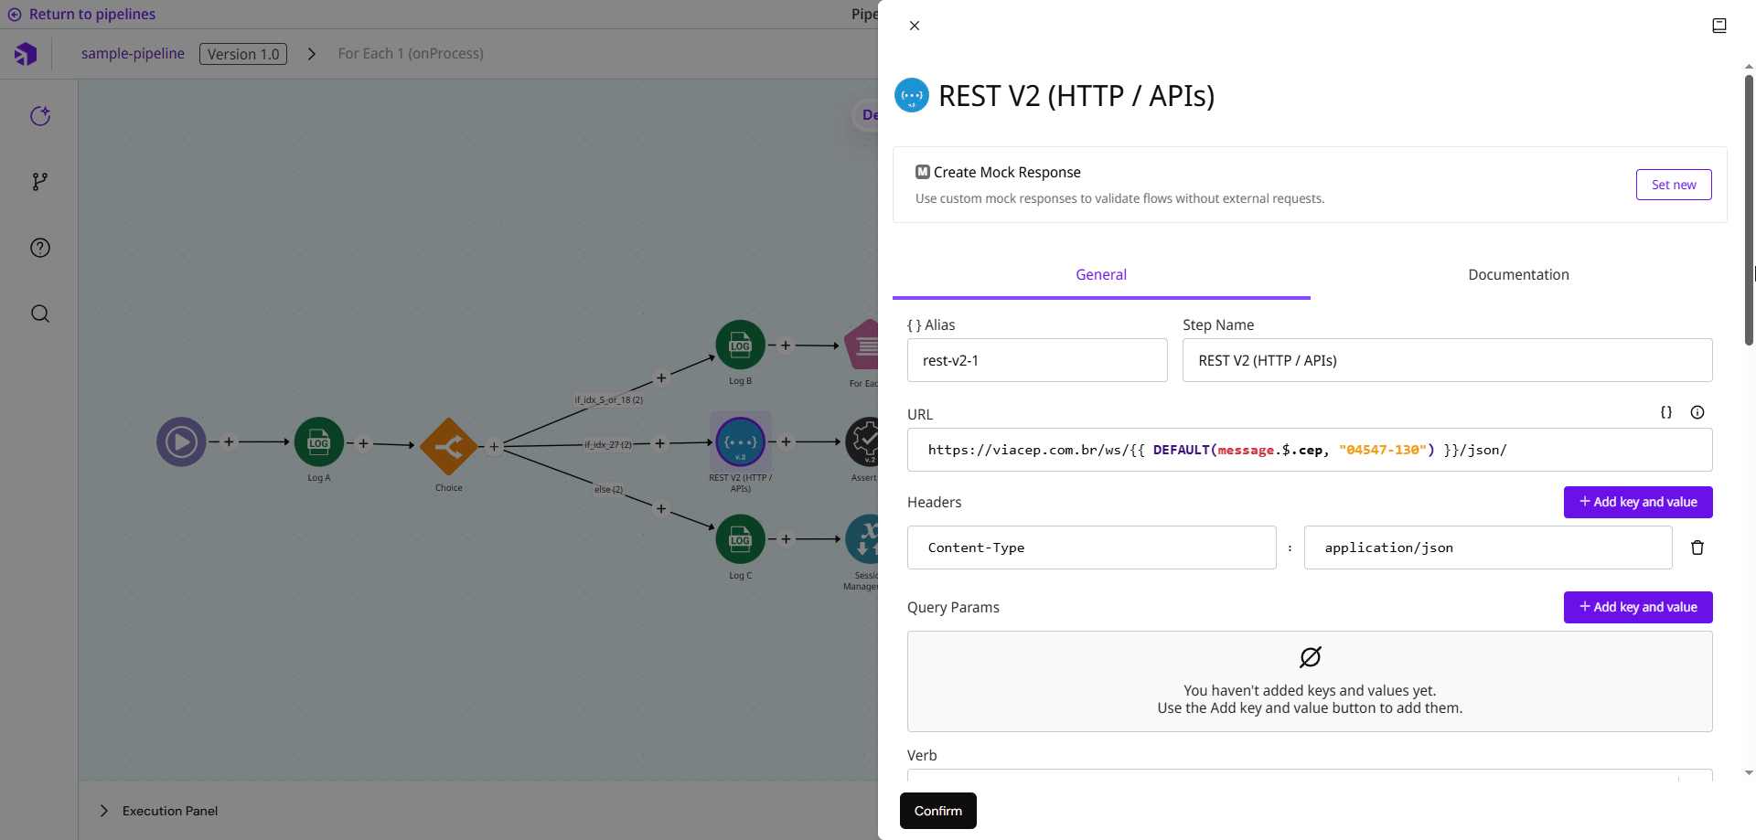This screenshot has height=840, width=1756.
Task: Open the URL expression braces icon
Action: [x=1665, y=412]
